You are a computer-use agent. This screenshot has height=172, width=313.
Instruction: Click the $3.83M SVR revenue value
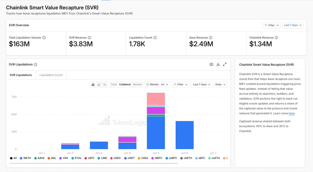point(81,44)
